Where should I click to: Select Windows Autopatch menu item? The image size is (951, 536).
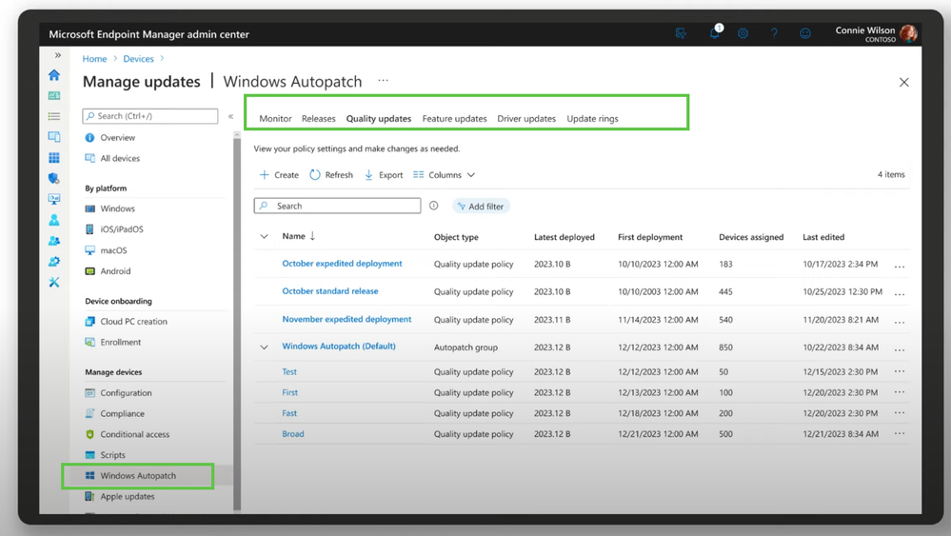[x=138, y=475]
